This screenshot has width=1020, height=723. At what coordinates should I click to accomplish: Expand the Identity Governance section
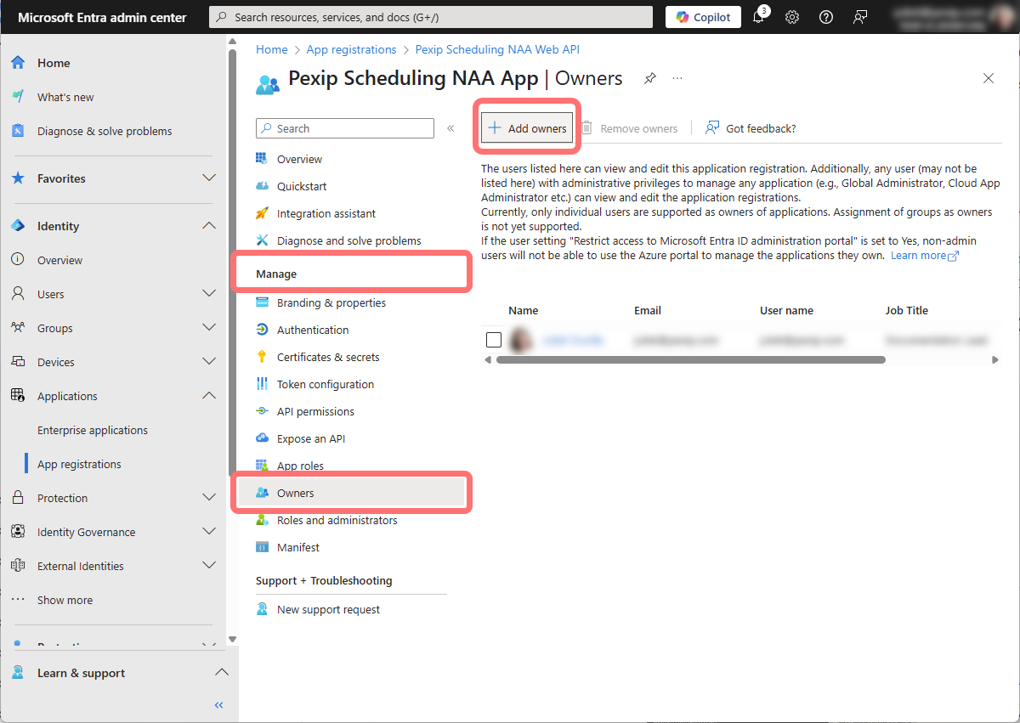(208, 532)
